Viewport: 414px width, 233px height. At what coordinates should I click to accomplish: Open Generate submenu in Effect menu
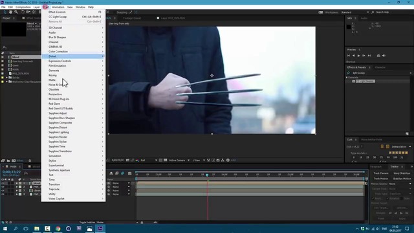73,71
